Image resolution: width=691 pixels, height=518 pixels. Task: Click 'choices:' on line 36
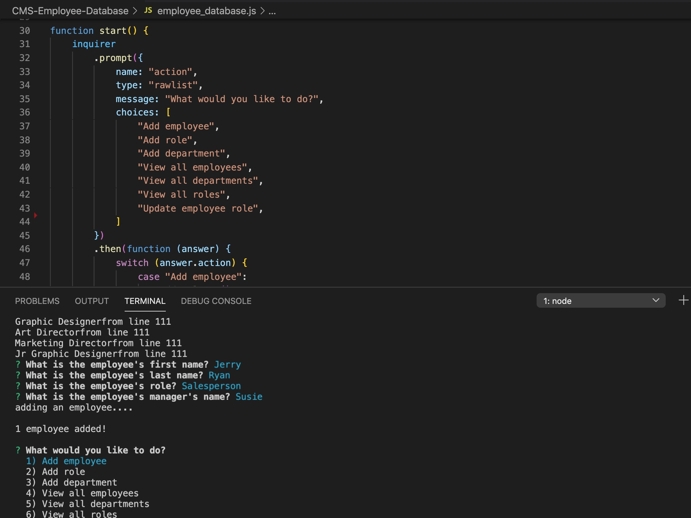[137, 112]
